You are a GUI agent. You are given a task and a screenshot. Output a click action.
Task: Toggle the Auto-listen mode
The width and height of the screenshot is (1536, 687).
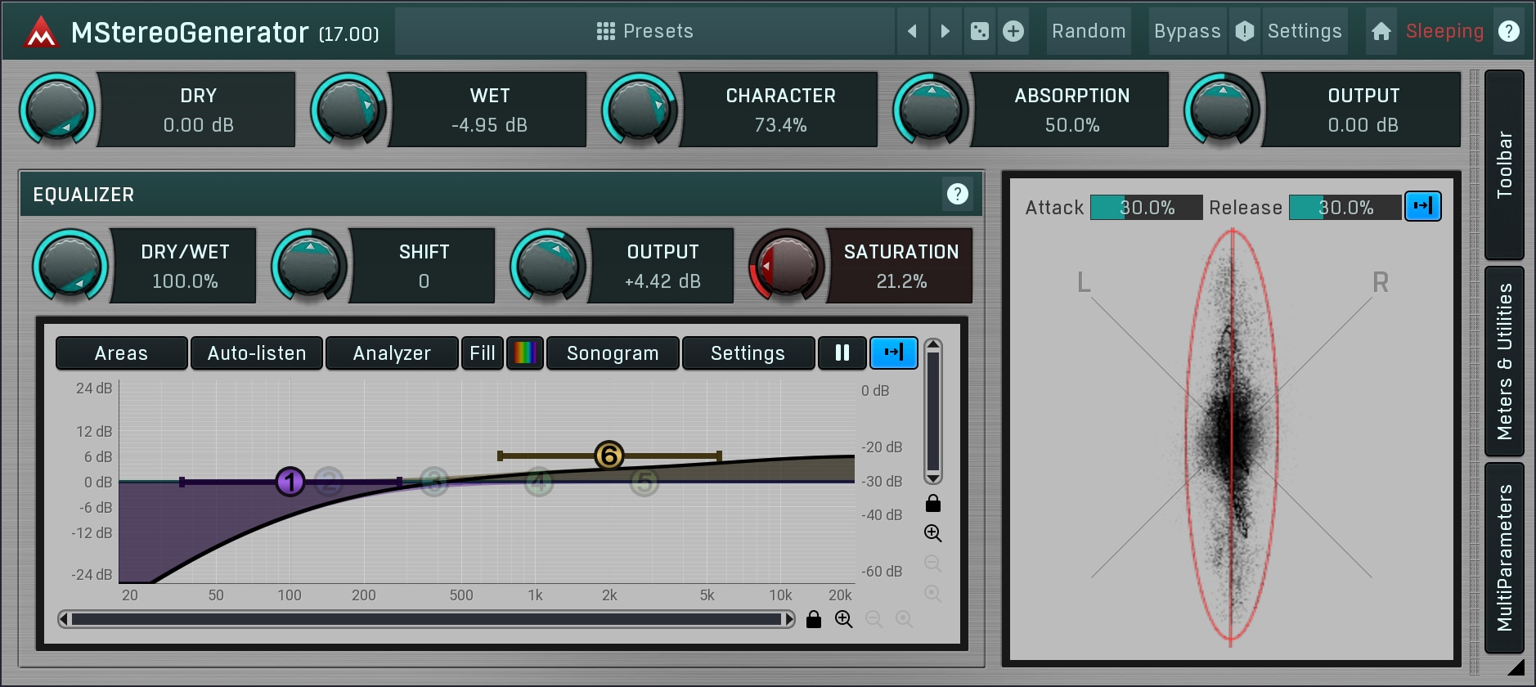coord(257,353)
